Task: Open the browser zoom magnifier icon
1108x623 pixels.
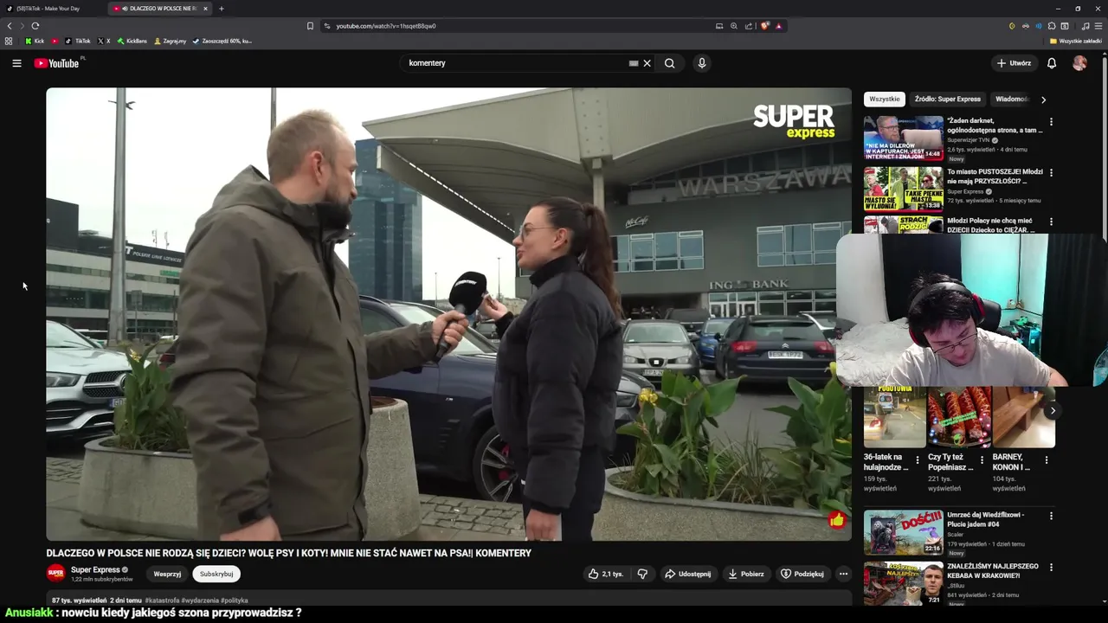Action: [x=734, y=26]
